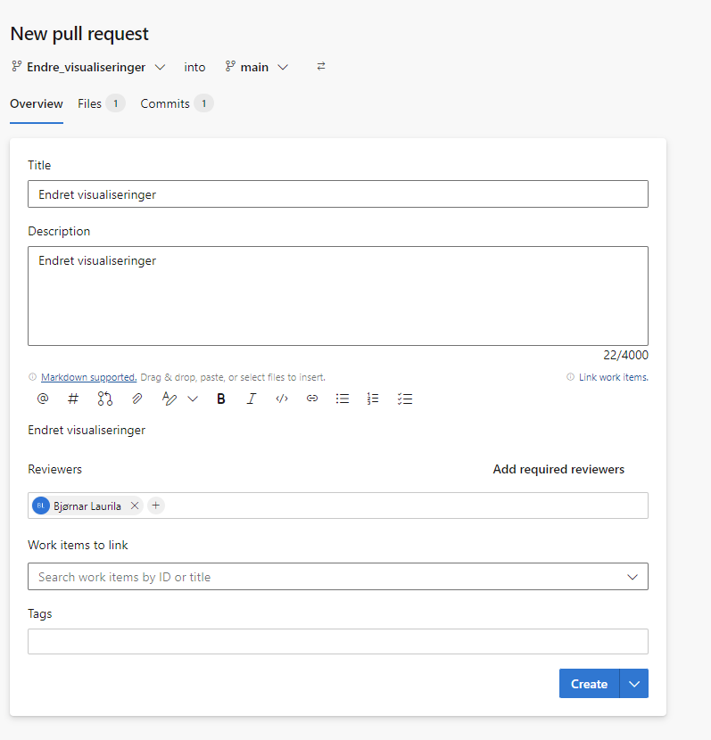Open the main target branch dropdown
The height and width of the screenshot is (740, 711).
click(257, 67)
